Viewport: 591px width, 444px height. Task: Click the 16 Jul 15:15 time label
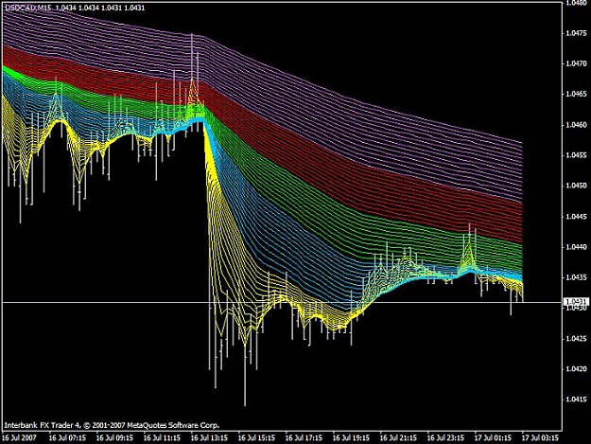click(x=256, y=438)
